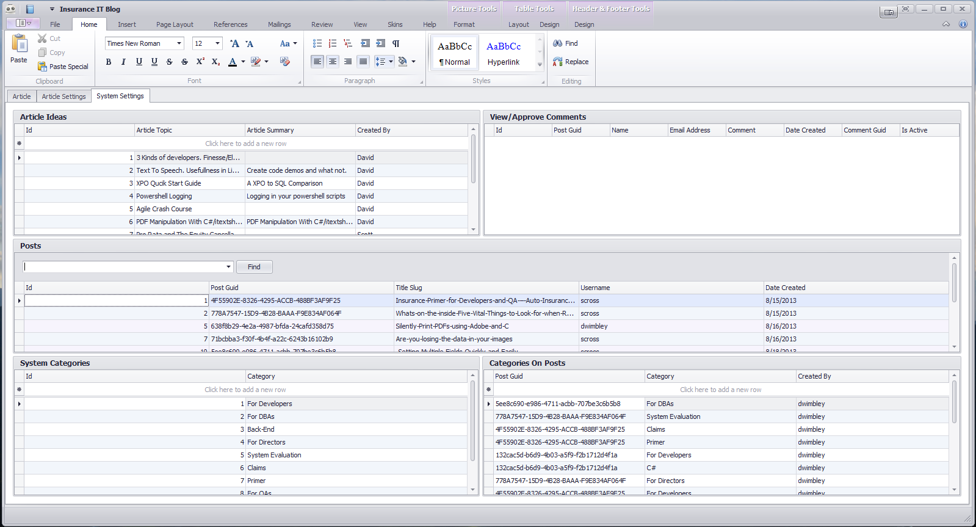Screen dimensions: 976x527
Task: Click the font color button
Action: coord(233,62)
